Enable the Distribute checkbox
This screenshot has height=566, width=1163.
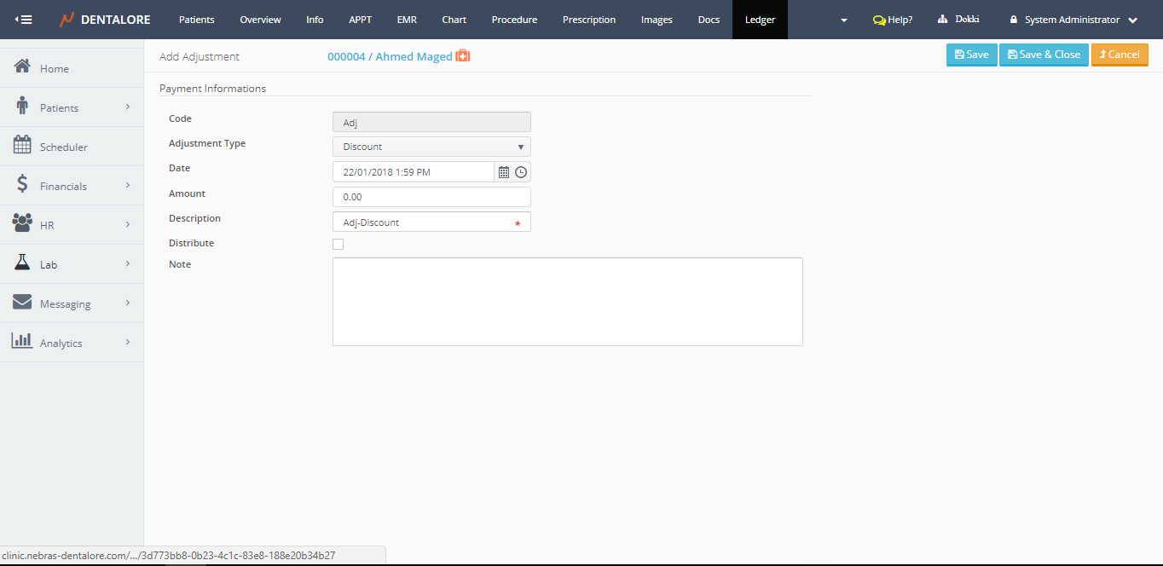[338, 245]
